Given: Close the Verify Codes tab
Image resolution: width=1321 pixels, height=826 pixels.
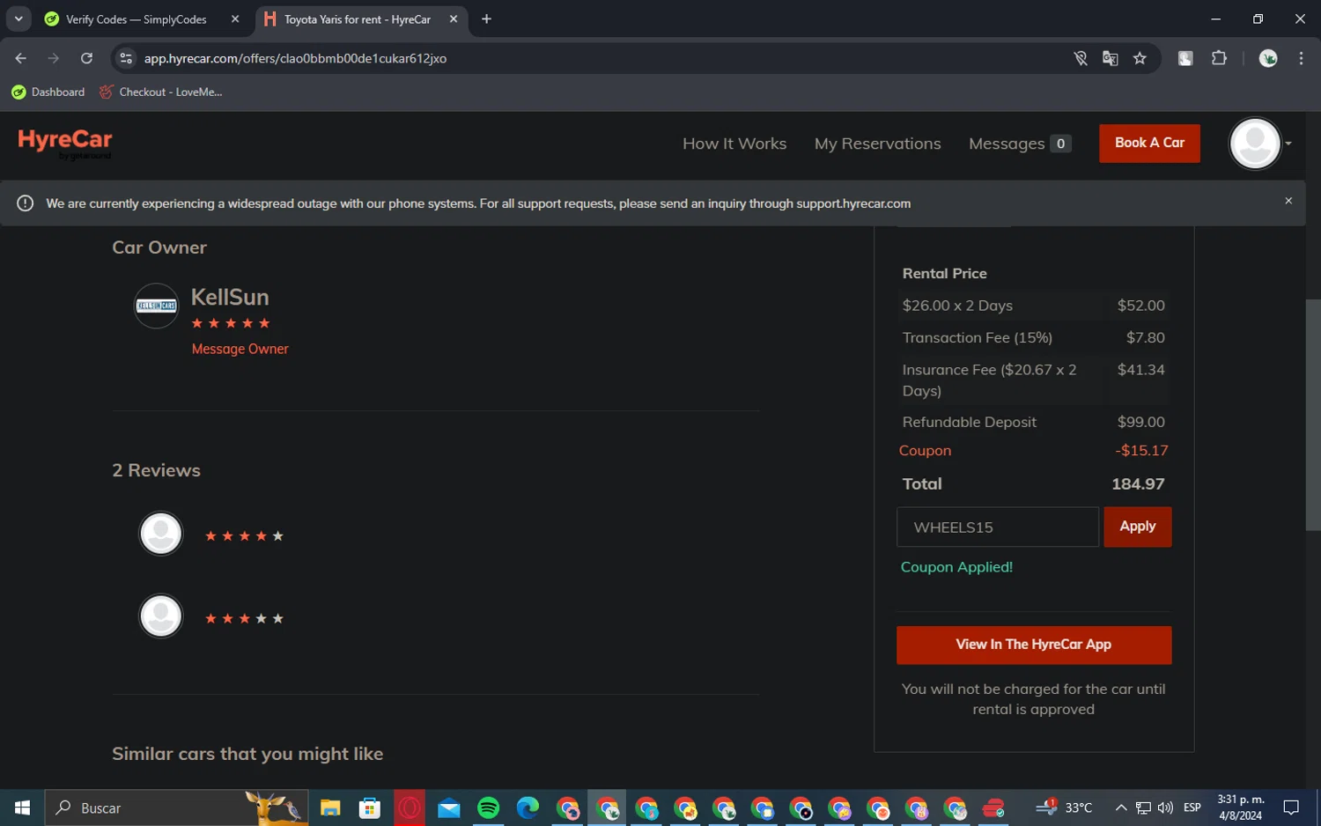Looking at the screenshot, I should click(235, 19).
